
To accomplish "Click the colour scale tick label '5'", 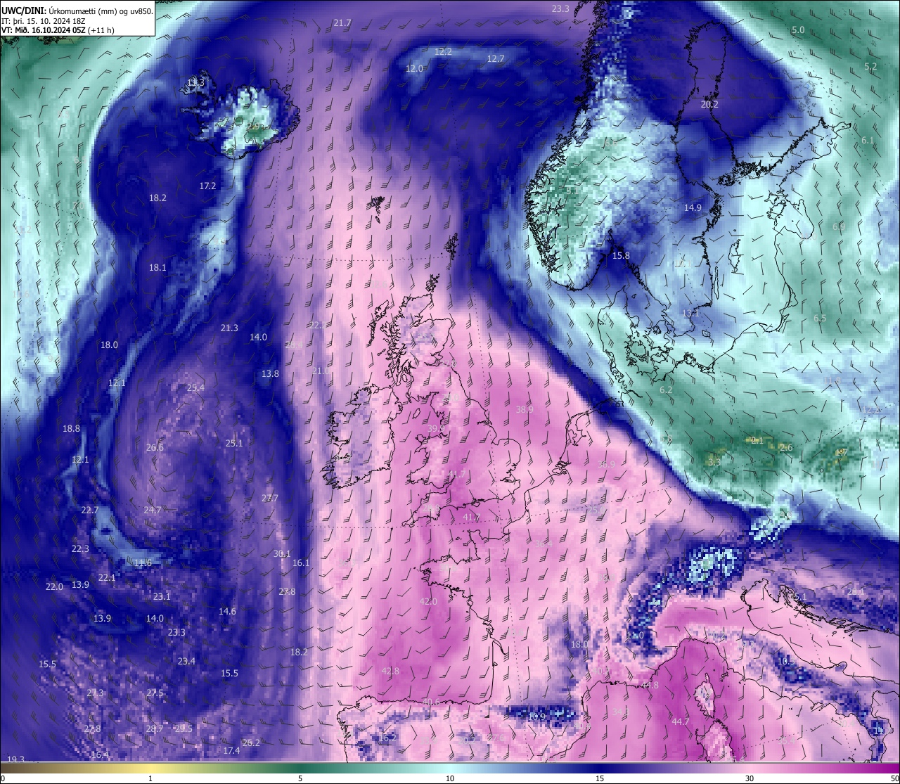I will pyautogui.click(x=300, y=778).
